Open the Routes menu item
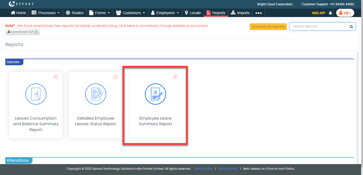Screen dimensions: 363x175 point(75,13)
